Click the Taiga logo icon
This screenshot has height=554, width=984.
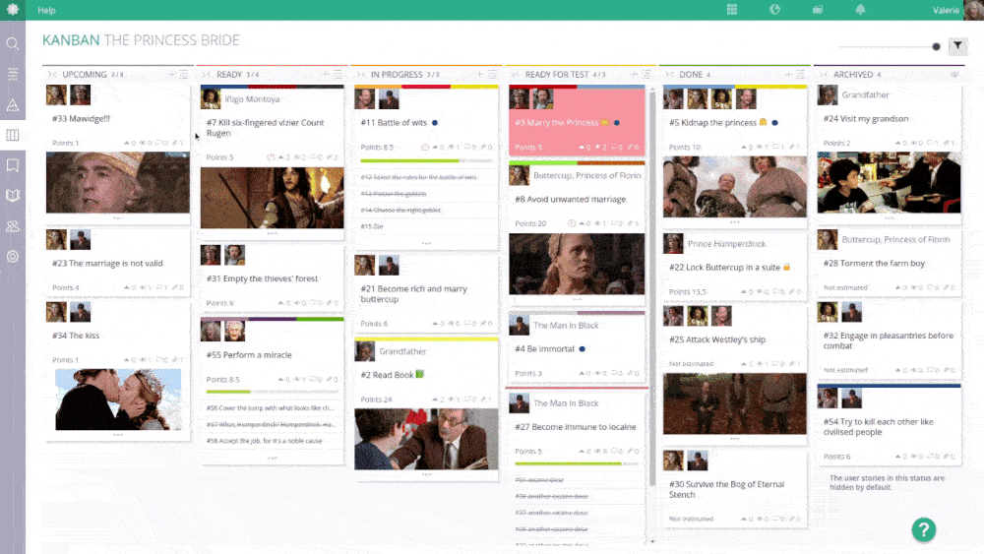[13, 10]
